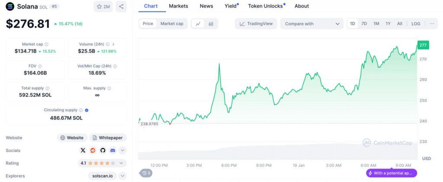The image size is (443, 182).
Task: Open the Compare with dropdown
Action: (x=311, y=24)
